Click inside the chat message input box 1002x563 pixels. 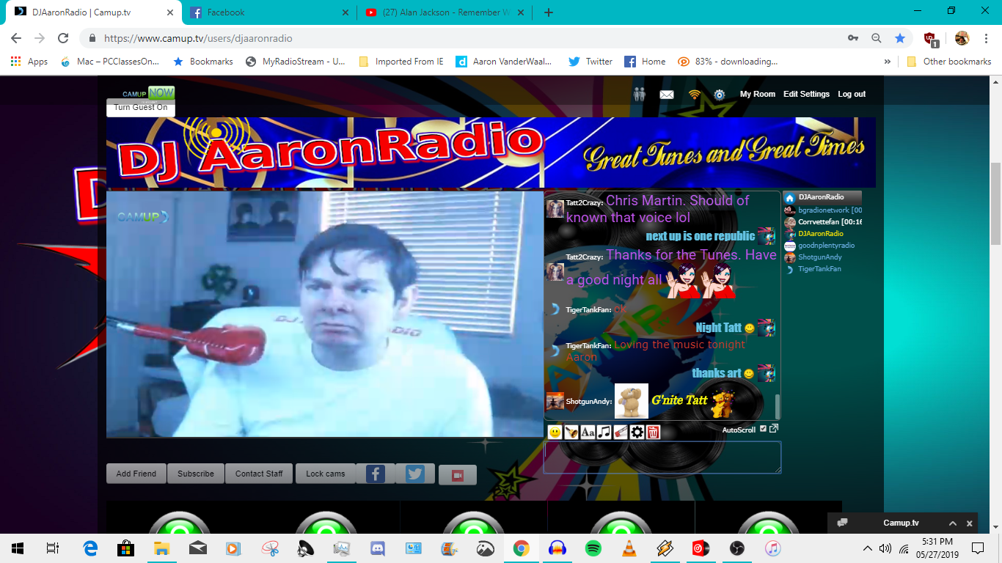point(662,457)
